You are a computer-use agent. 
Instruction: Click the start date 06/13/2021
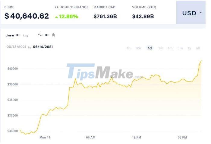point(16,47)
